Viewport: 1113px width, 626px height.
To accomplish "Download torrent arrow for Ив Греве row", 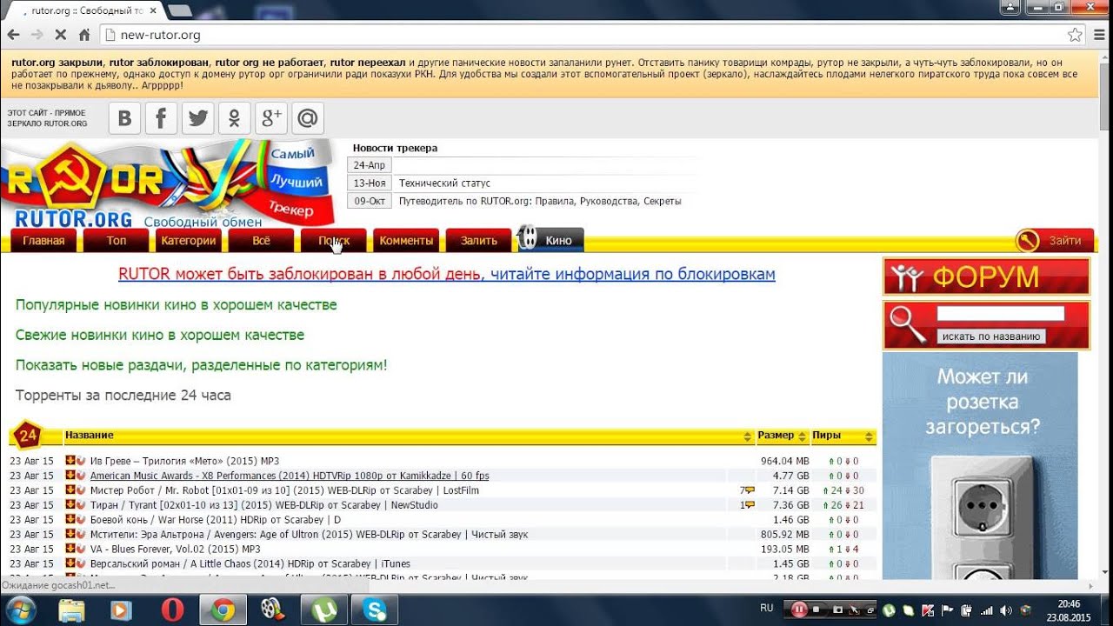I will (x=70, y=461).
